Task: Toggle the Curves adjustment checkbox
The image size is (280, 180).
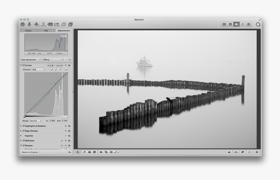Action: click(x=23, y=65)
